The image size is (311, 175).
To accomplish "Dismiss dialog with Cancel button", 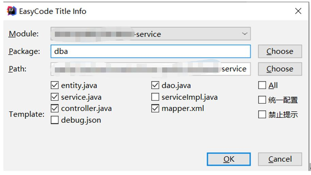I will click(280, 159).
